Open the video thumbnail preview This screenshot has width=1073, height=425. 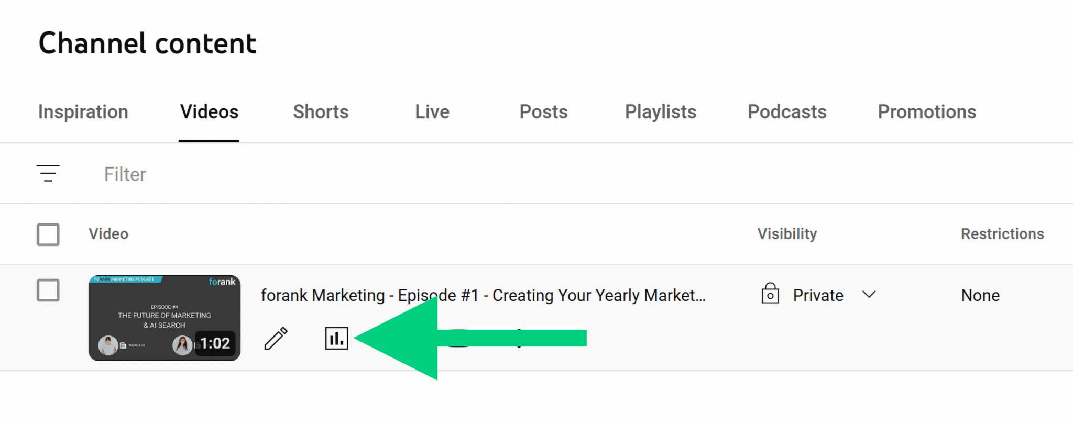(165, 318)
